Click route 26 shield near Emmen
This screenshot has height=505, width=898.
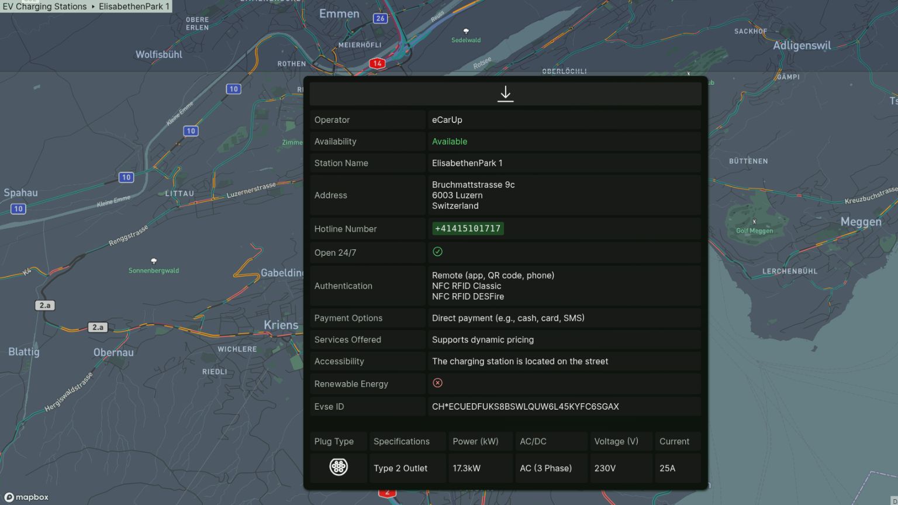point(381,18)
